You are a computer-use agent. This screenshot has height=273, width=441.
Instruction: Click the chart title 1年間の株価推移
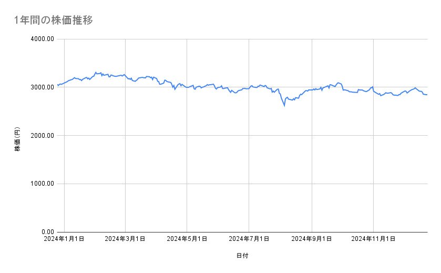54,21
